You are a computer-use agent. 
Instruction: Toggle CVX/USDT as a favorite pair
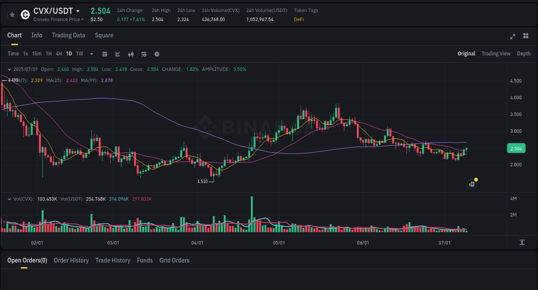(12, 15)
